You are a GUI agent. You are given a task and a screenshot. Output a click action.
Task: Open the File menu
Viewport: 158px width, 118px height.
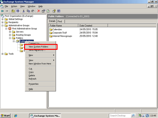pos(6,6)
